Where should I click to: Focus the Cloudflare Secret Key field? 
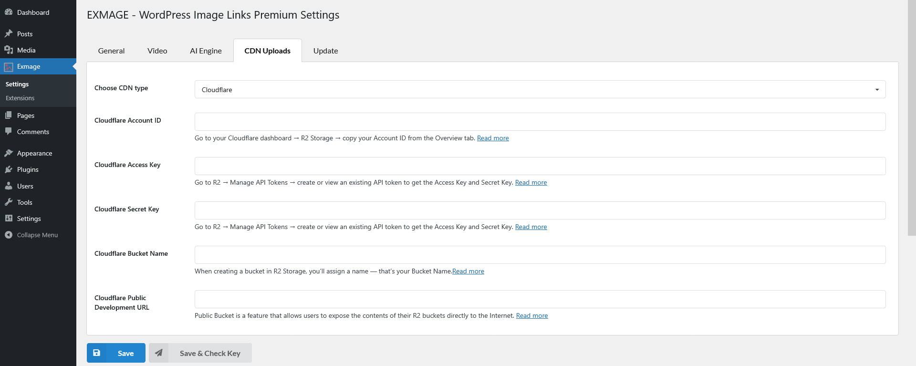540,210
